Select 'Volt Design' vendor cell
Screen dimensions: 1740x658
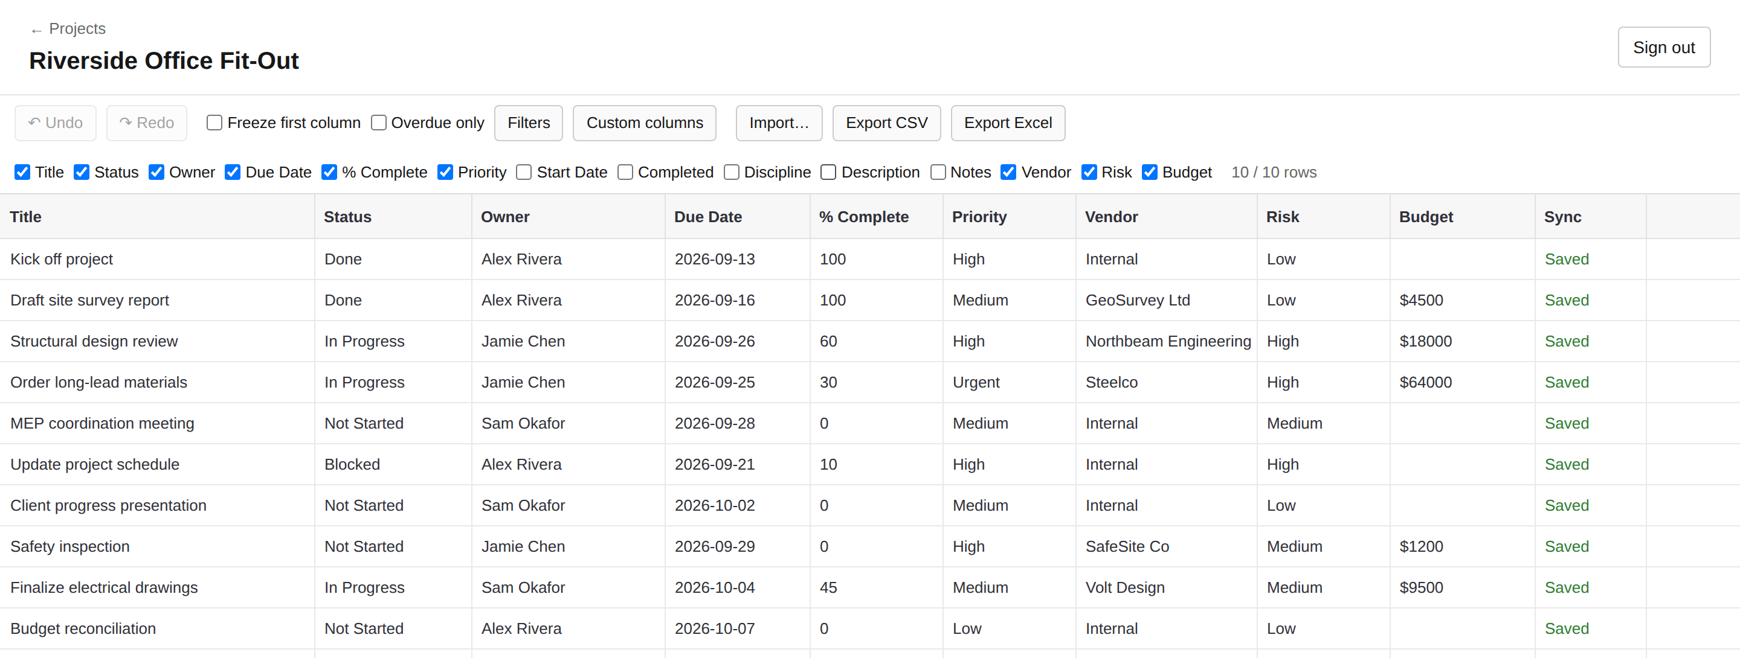point(1166,588)
